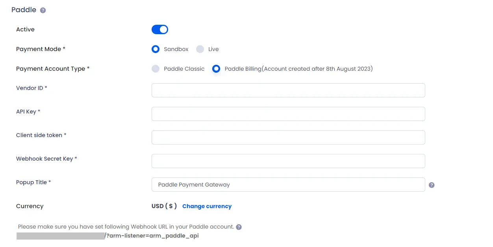Image resolution: width=493 pixels, height=247 pixels.
Task: Click the Sandbox label text
Action: click(x=176, y=49)
